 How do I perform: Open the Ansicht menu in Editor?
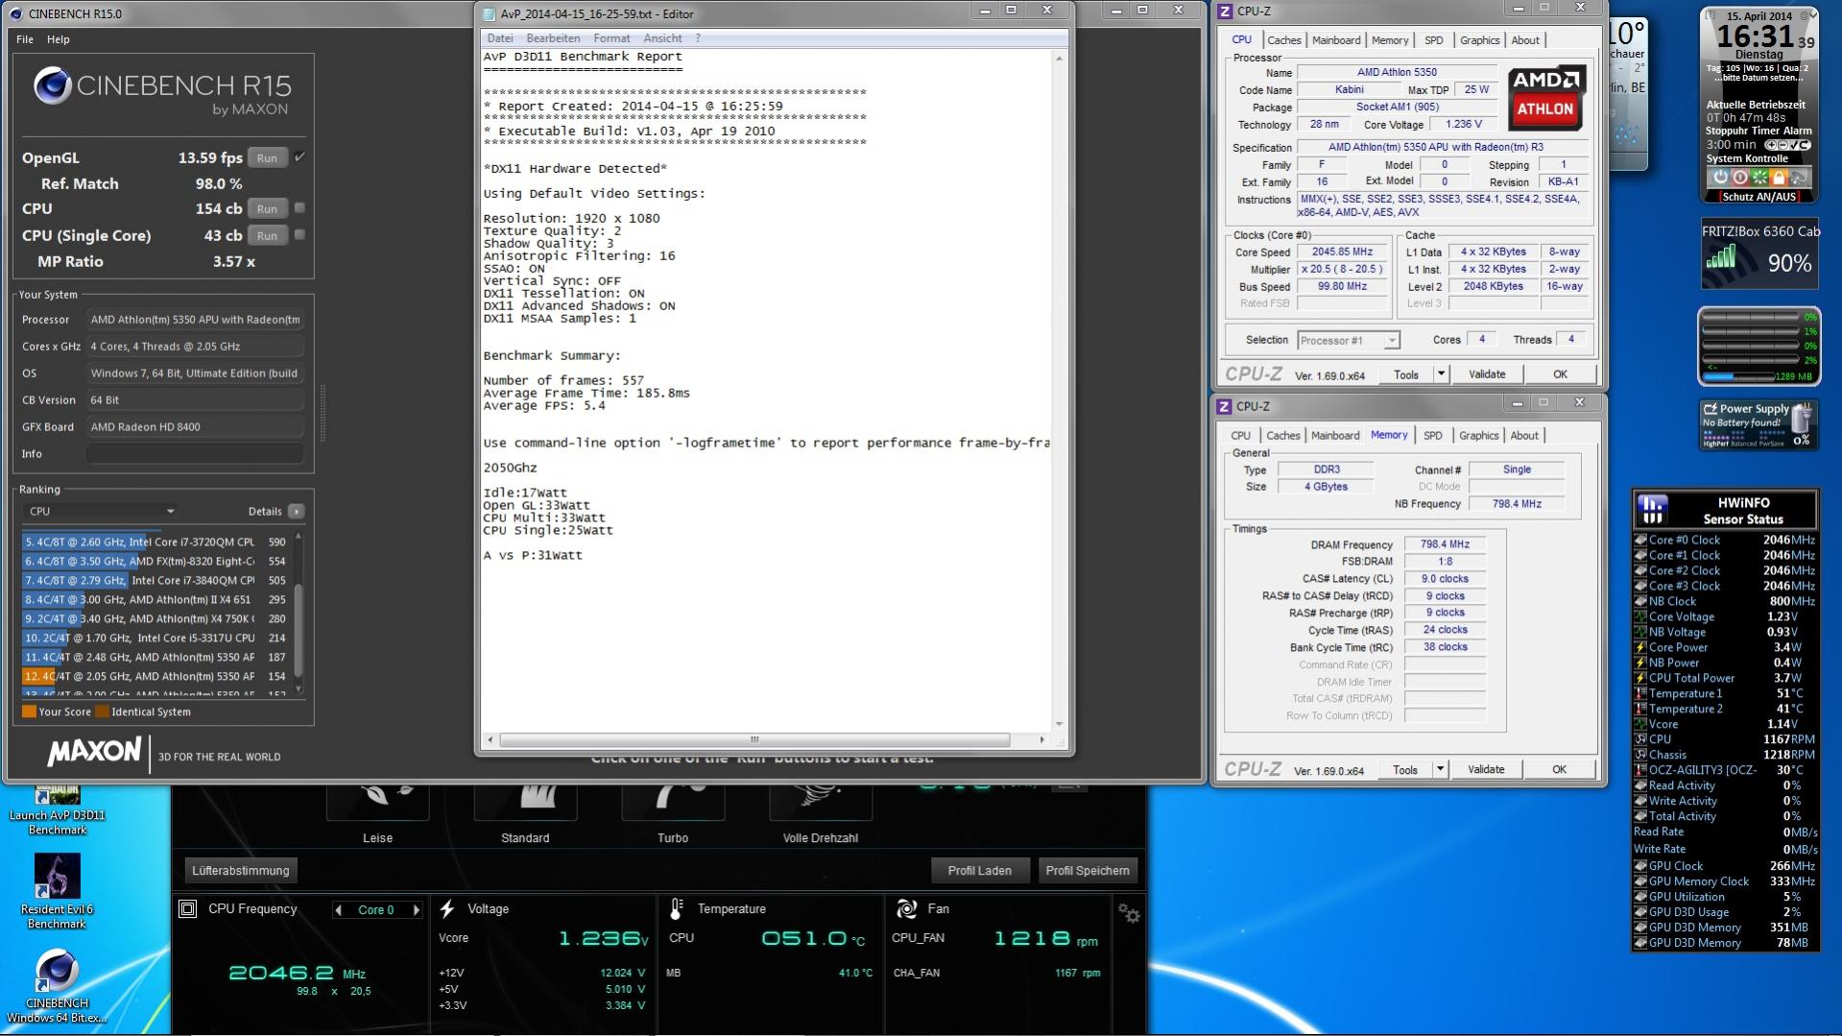(662, 38)
